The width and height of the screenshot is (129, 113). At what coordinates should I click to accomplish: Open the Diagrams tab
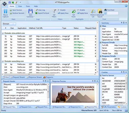(48, 77)
